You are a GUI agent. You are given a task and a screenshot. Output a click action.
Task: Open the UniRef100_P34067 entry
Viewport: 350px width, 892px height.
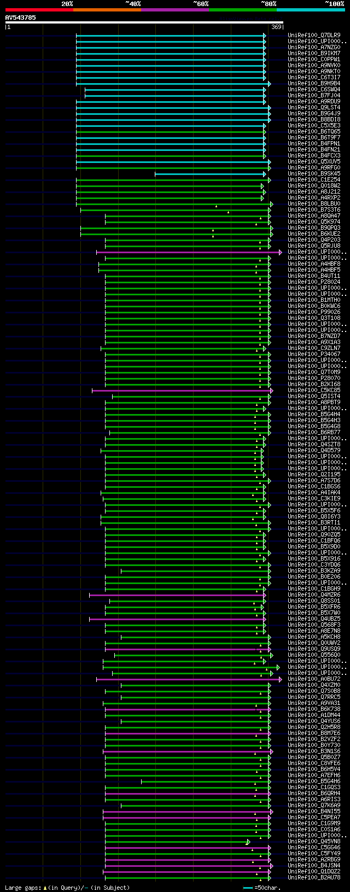point(314,354)
